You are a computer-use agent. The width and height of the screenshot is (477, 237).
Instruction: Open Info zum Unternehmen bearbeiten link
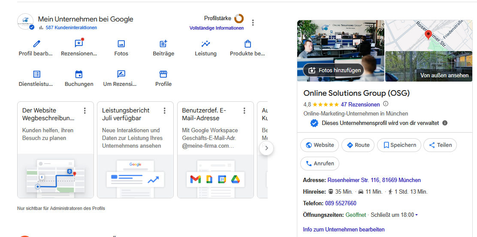pos(344,229)
